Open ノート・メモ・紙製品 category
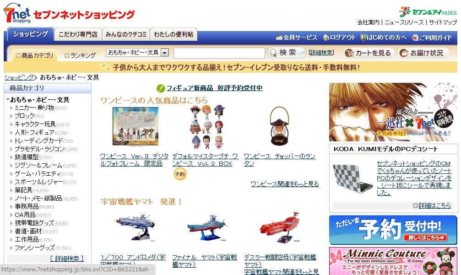Viewport: 461px width, 275px height. [x=38, y=198]
